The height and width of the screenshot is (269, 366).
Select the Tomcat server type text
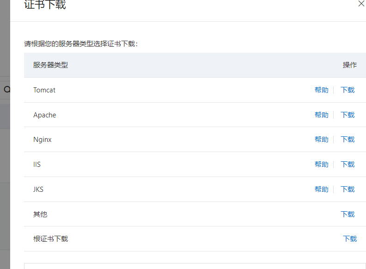point(44,90)
